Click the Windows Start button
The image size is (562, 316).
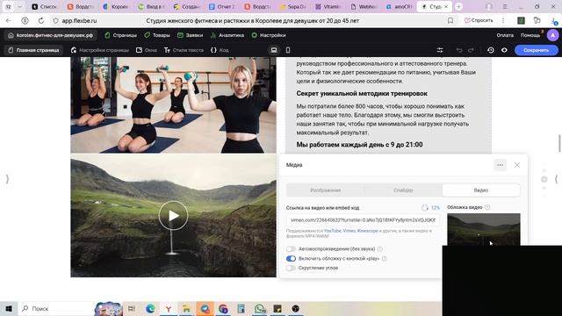click(x=9, y=308)
